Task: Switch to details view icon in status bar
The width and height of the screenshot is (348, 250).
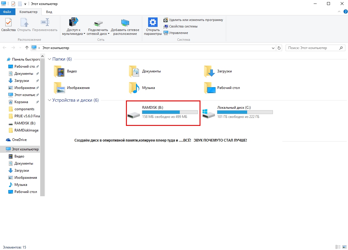Action: (338, 247)
